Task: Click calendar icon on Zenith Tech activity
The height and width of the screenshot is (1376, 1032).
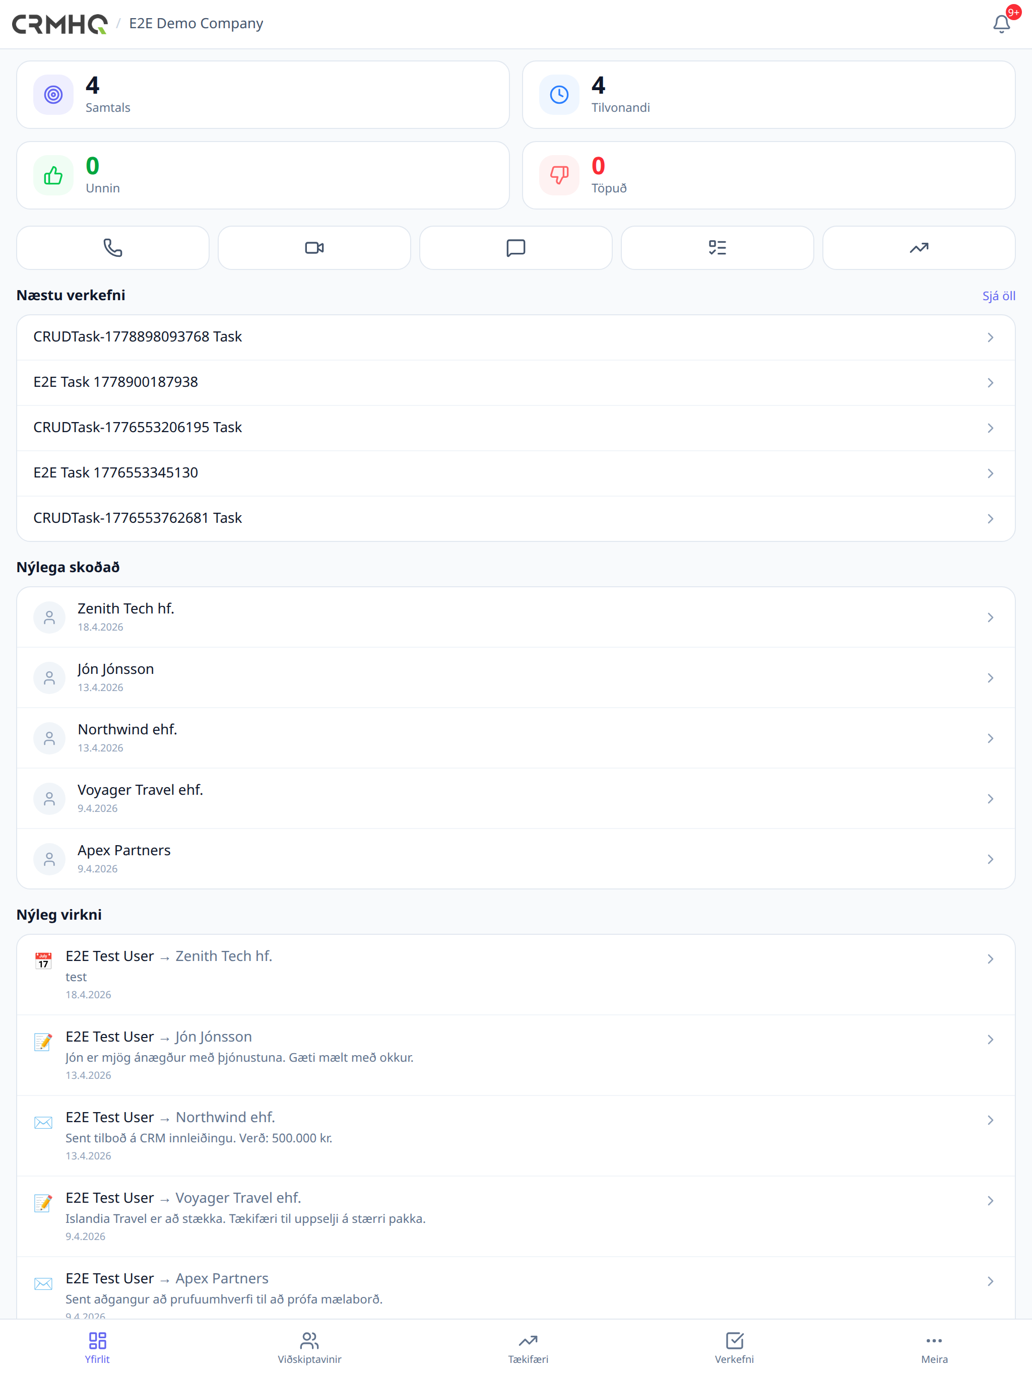Action: [43, 960]
